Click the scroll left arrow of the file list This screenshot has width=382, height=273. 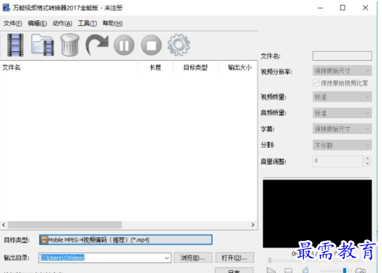(x=4, y=225)
